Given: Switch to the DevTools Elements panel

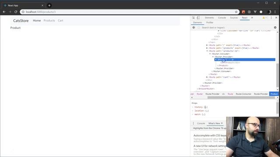Looking at the screenshot, I should point(209,17).
